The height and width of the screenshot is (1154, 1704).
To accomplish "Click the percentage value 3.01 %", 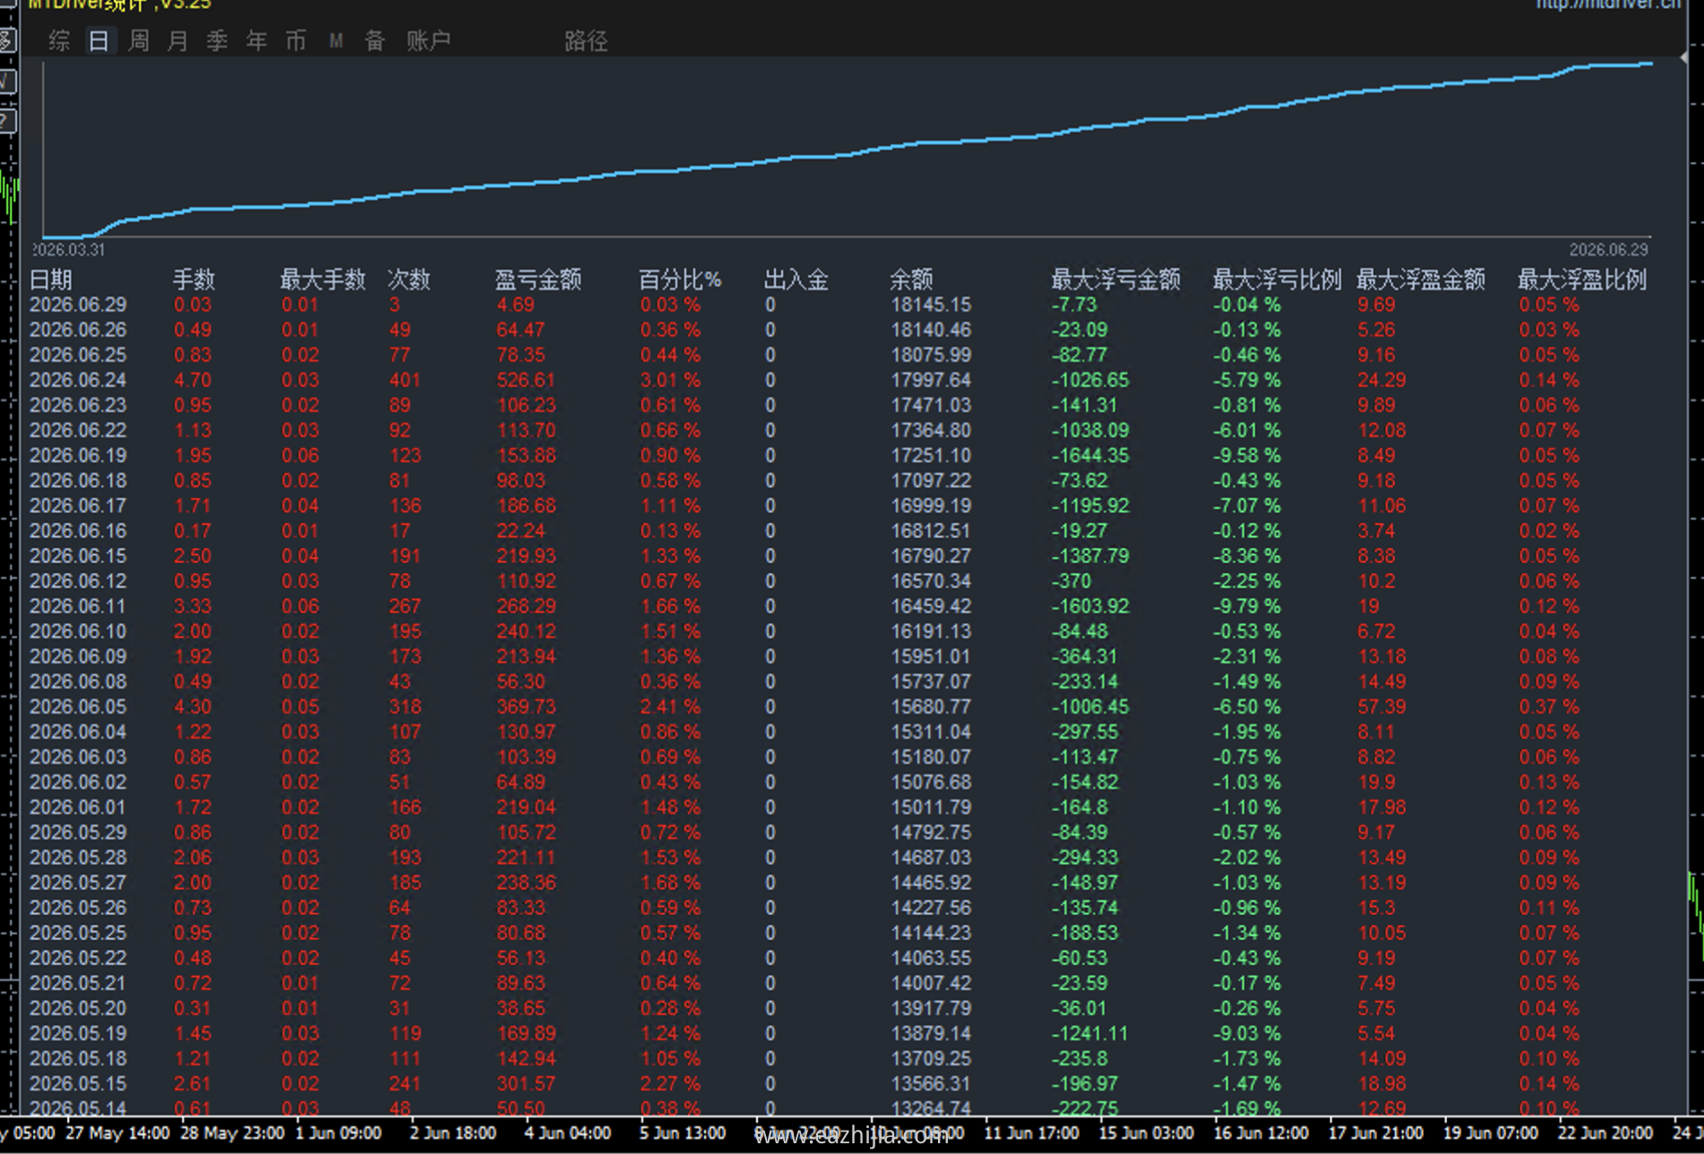I will coord(670,380).
